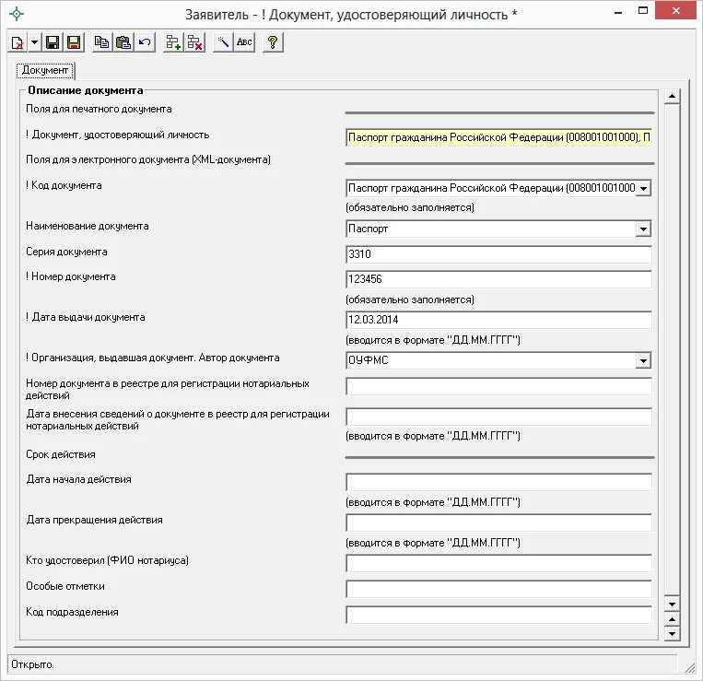The width and height of the screenshot is (703, 681).
Task: Click the ! Код документа label
Action: point(64,185)
